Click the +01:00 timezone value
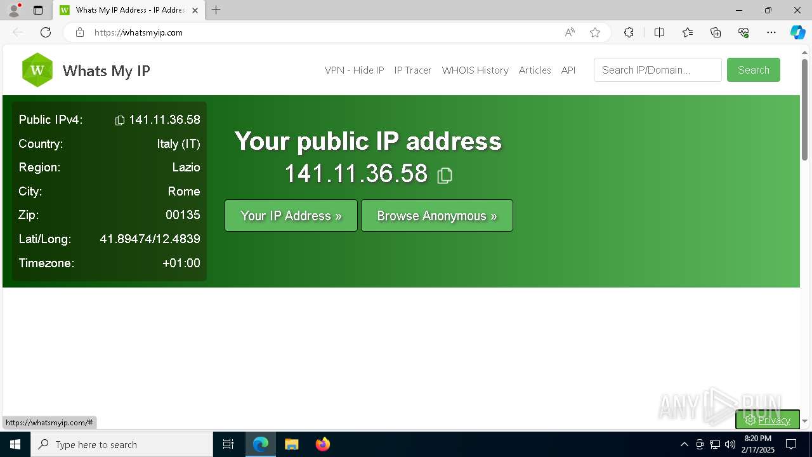812x457 pixels. coord(181,263)
